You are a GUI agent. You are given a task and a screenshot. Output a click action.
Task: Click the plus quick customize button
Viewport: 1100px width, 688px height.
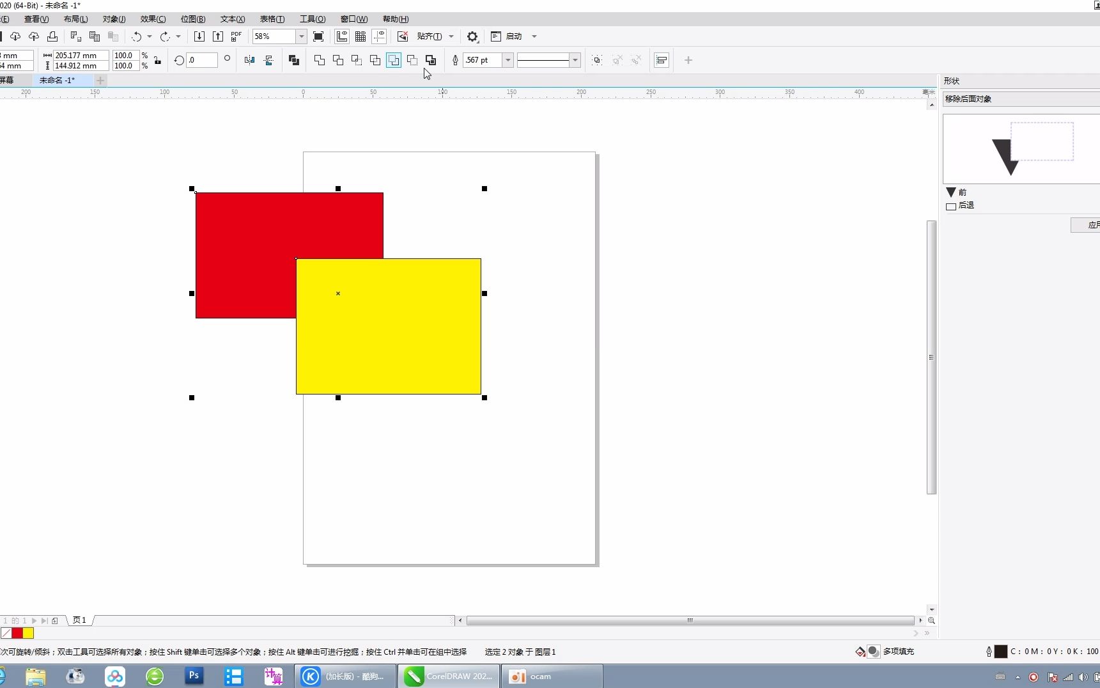tap(688, 60)
